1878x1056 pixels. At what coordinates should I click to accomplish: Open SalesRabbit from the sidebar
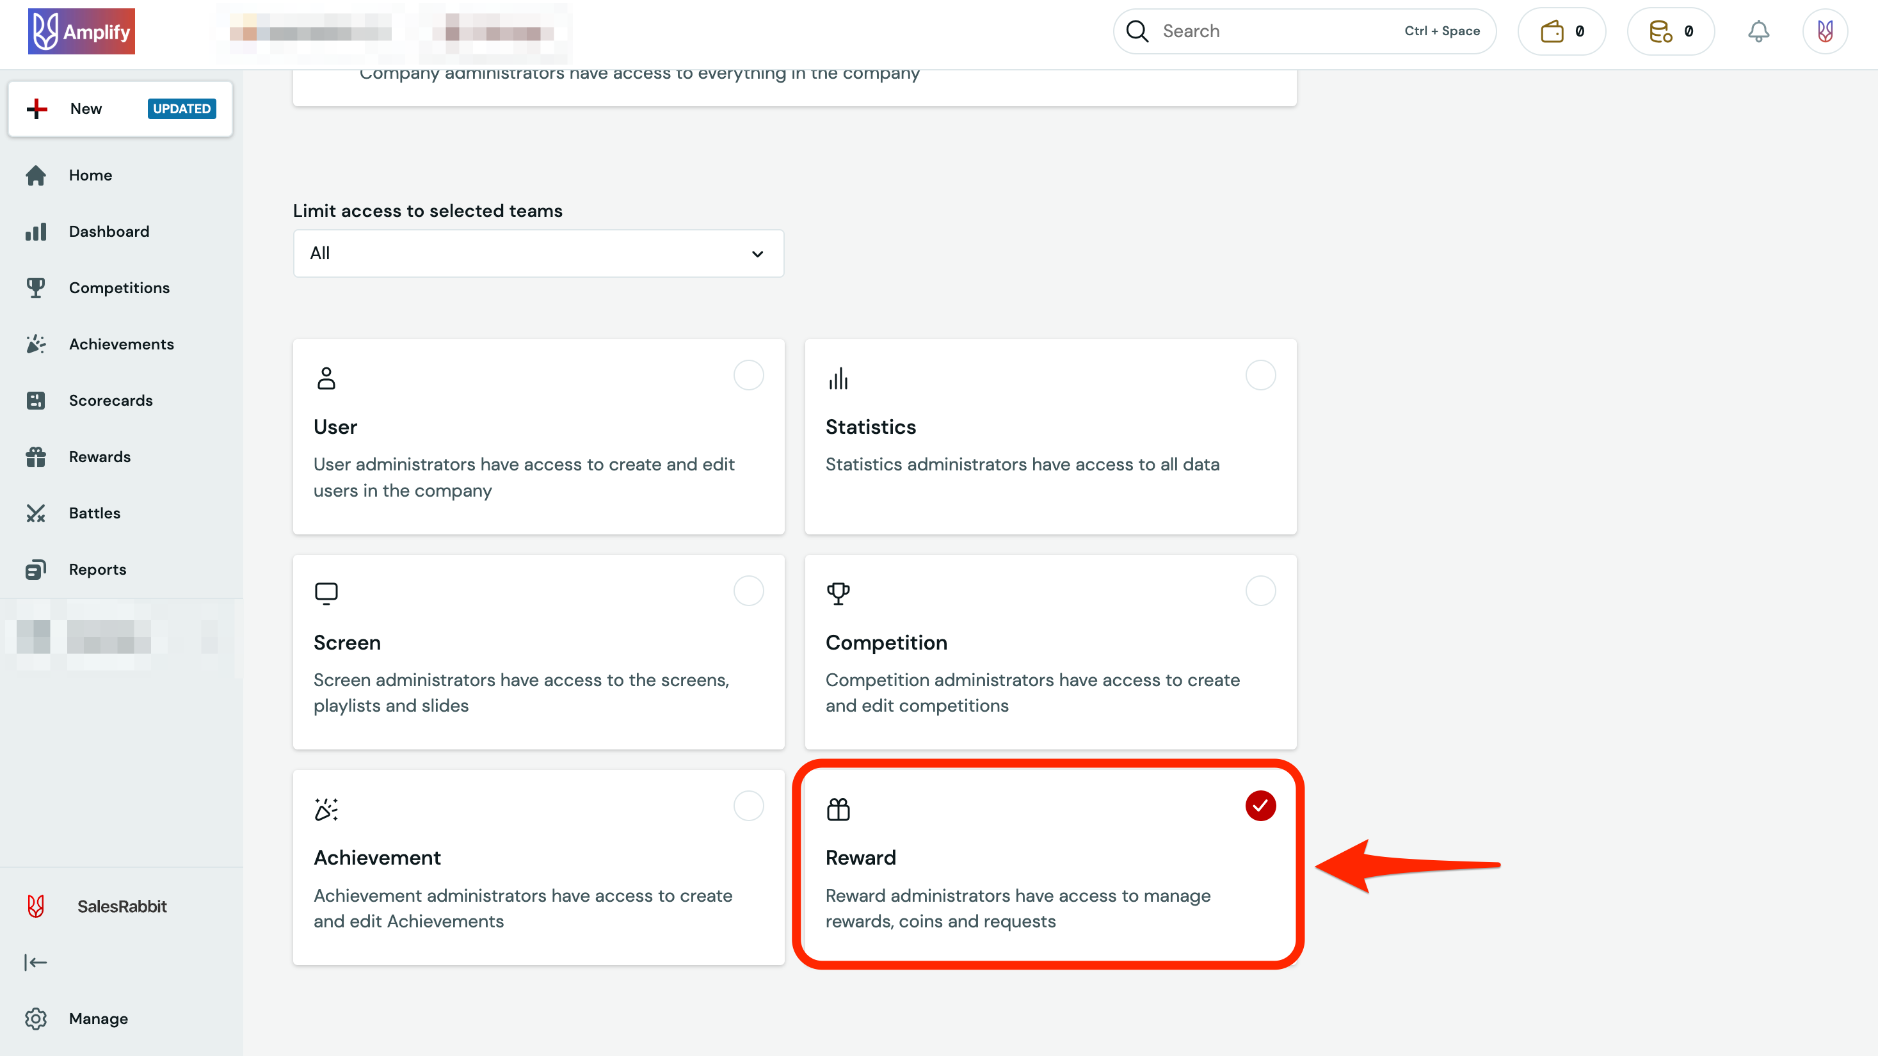pos(121,906)
